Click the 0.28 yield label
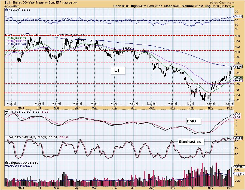Viewport: 245px width, 190px height. pyautogui.click(x=191, y=103)
